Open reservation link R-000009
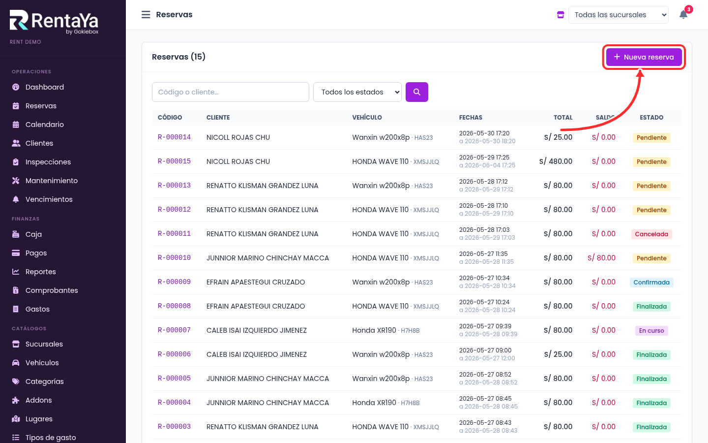The width and height of the screenshot is (708, 443). [x=174, y=282]
